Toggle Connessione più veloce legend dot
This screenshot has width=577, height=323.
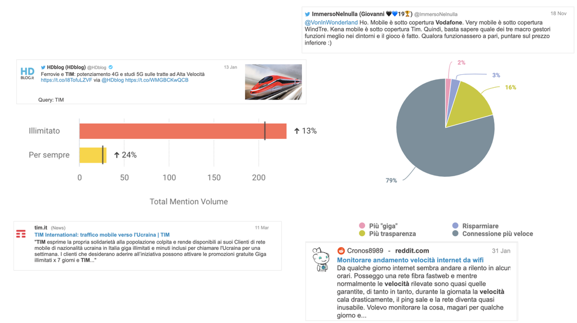click(x=455, y=234)
